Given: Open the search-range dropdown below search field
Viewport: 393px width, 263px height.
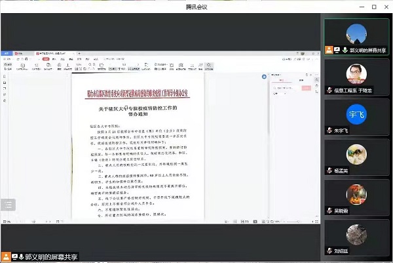Looking at the screenshot, I should click(x=280, y=94).
